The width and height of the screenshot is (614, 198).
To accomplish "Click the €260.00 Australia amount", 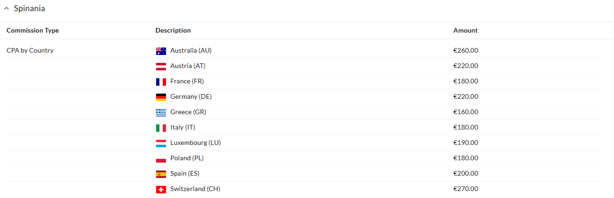I will click(x=466, y=50).
